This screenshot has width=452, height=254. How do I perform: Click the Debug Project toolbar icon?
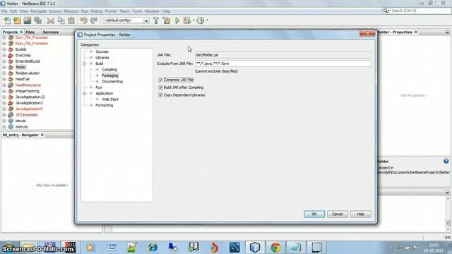[x=187, y=20]
